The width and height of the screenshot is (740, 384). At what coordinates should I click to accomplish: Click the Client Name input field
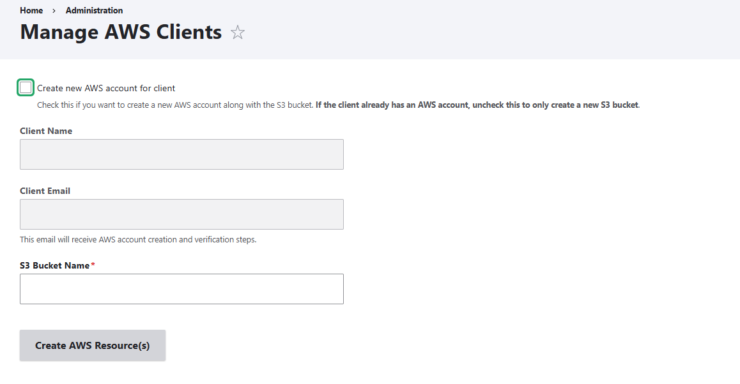(181, 154)
